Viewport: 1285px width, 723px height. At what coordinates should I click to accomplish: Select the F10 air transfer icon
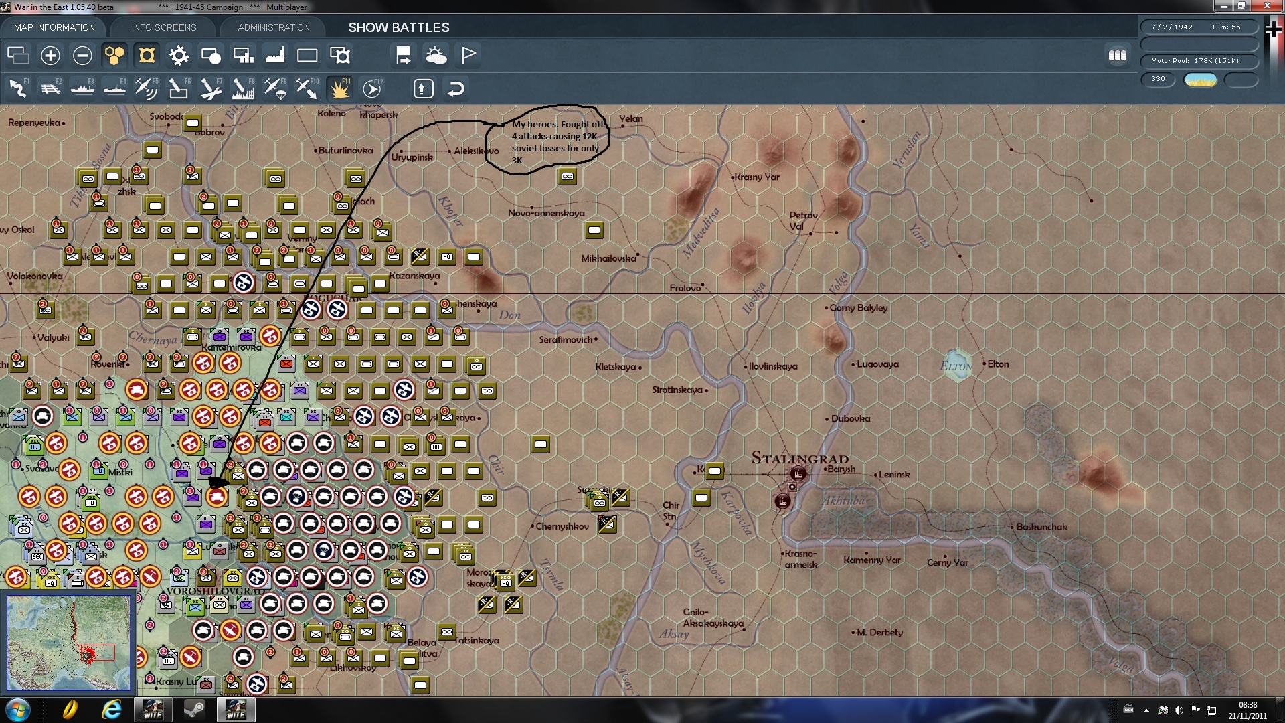[x=307, y=88]
